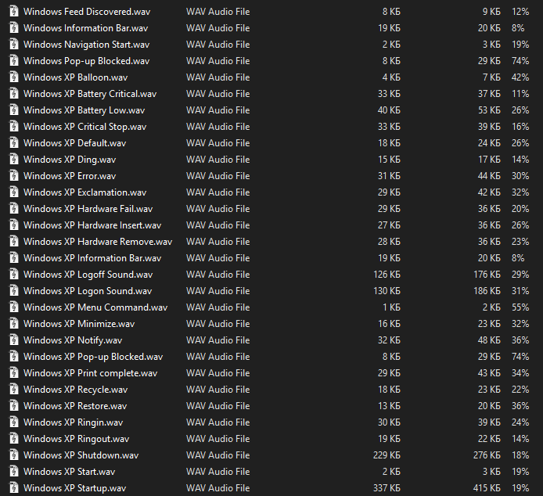This screenshot has width=543, height=496.
Task: Click the 176 КБ value in Logoff Sound row
Action: click(487, 275)
